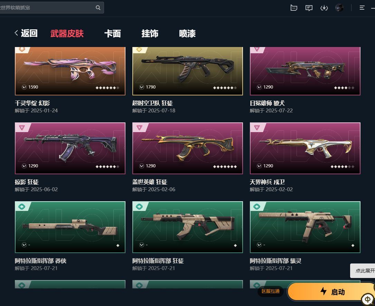The image size is (375, 306).
Task: Open the 喷漆 tab
Action: click(x=187, y=34)
